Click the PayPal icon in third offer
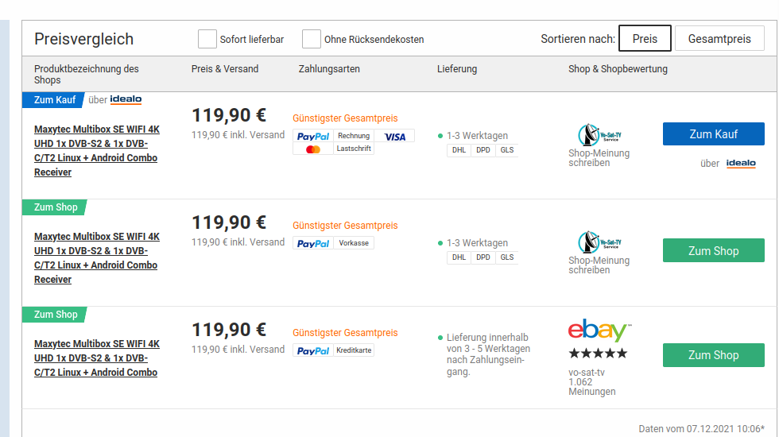 313,351
